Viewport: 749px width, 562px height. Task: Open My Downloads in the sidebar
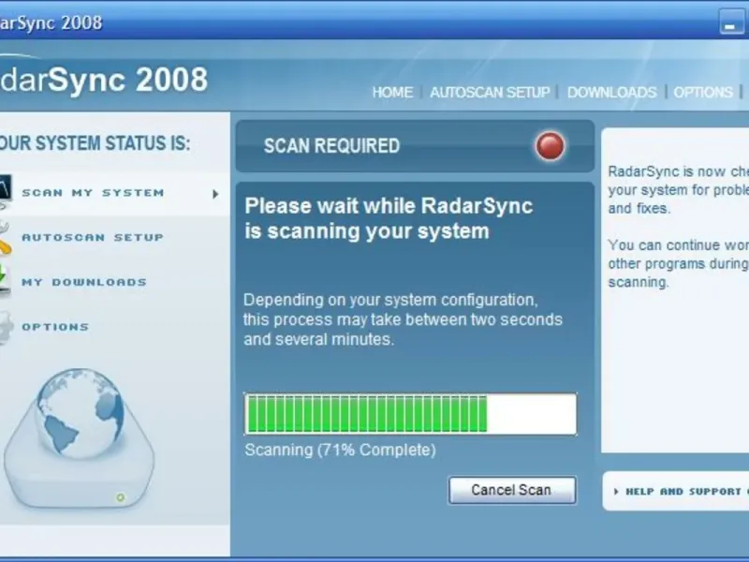click(x=84, y=283)
